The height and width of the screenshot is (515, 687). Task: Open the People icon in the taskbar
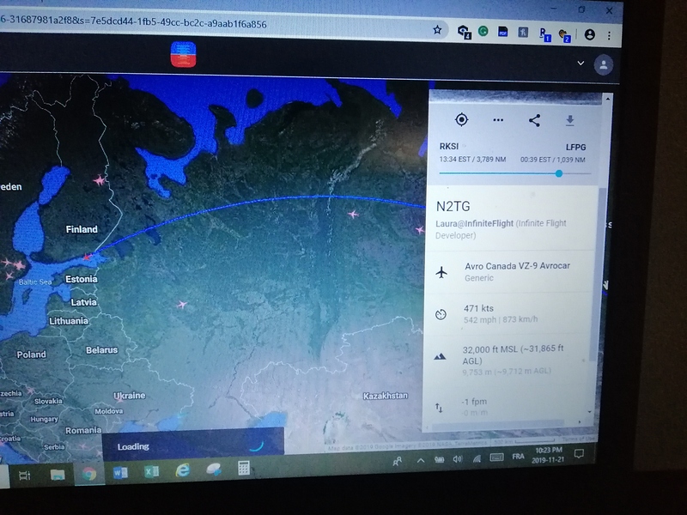tap(398, 461)
